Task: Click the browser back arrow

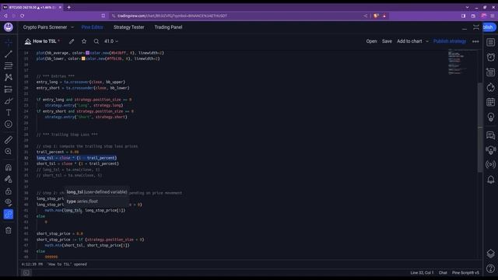Action: tap(5, 16)
